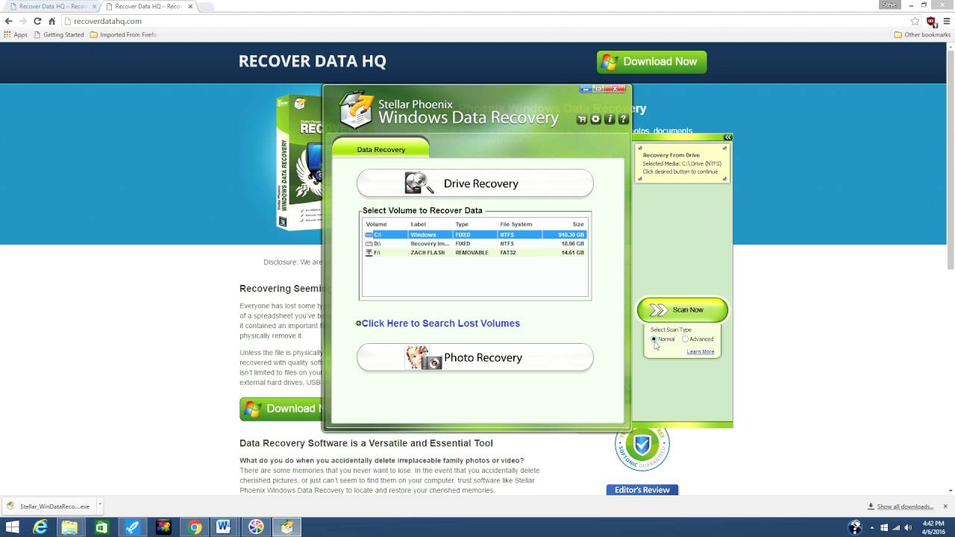Select the Advanced scan type
The height and width of the screenshot is (537, 955).
click(698, 339)
